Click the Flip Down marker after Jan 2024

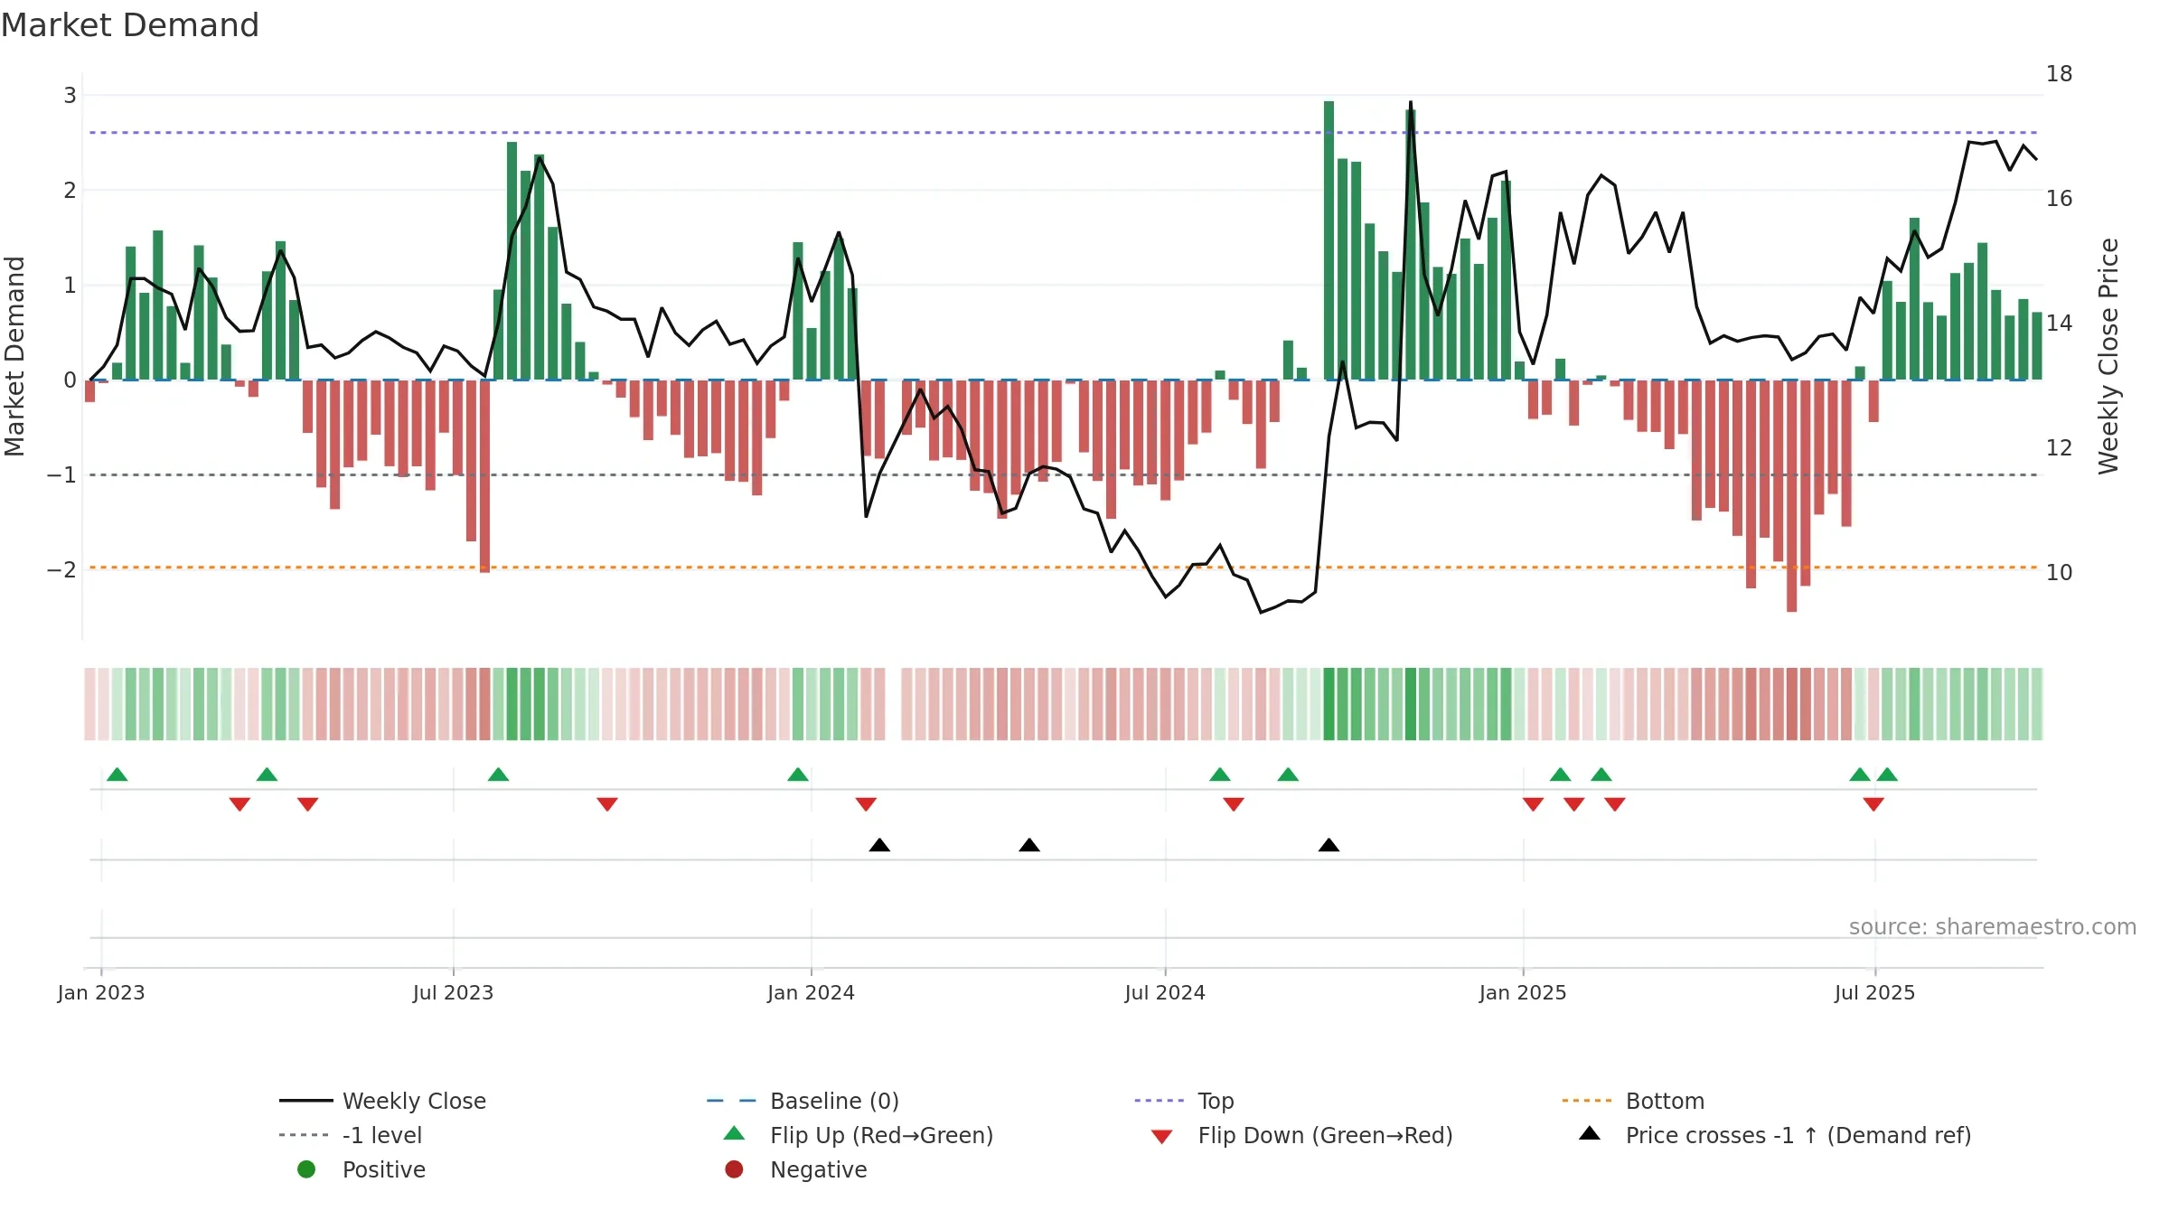[x=866, y=803]
